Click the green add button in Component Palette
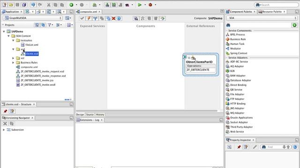Screen dimensions: 300x168 [x=294, y=25]
